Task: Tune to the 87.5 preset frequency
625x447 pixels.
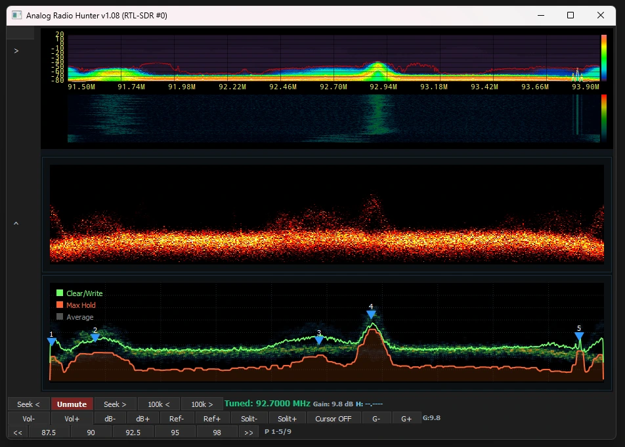Action: coord(49,432)
